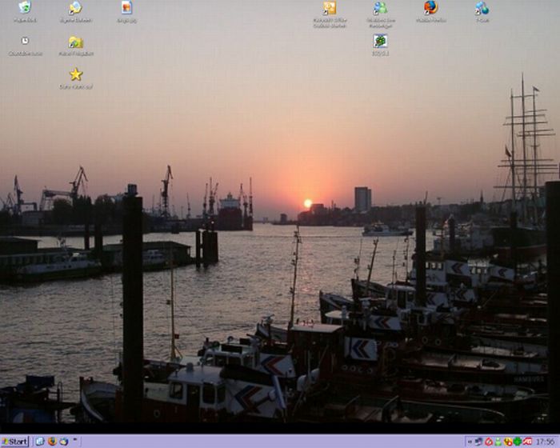Click the taskbar clock showing 17:56
Image resolution: width=560 pixels, height=448 pixels.
point(545,442)
